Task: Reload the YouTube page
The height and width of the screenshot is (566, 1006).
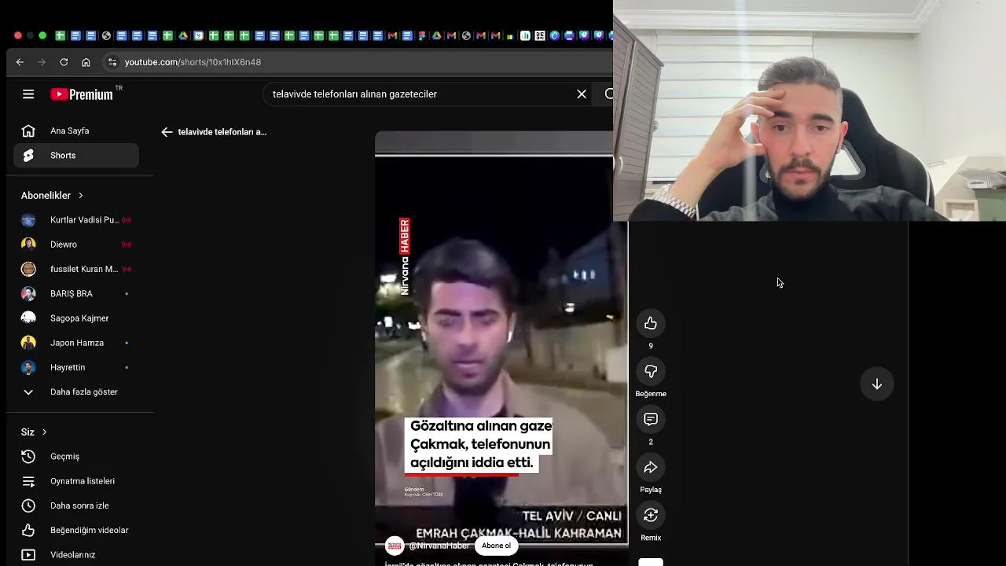Action: (x=64, y=62)
